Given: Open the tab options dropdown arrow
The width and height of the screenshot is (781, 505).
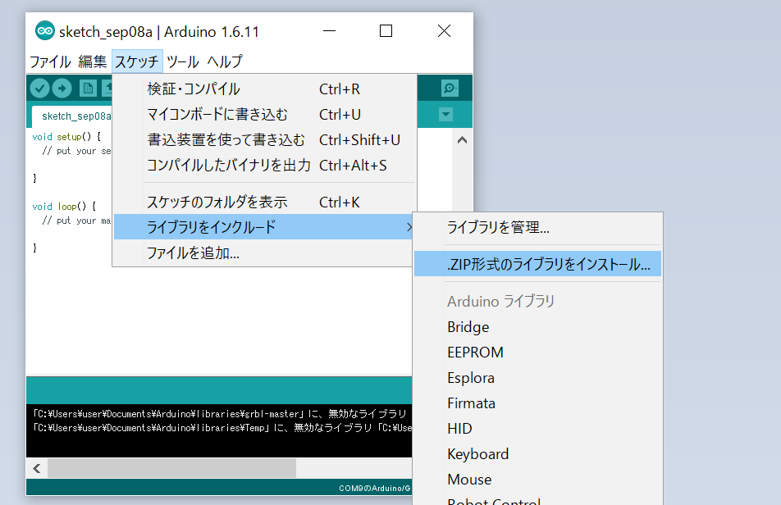Looking at the screenshot, I should (445, 115).
